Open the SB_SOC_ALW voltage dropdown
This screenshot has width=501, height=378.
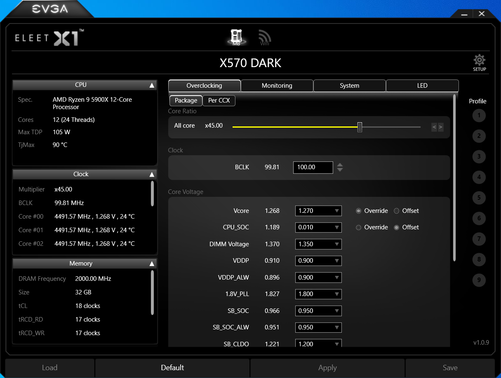tap(318, 327)
